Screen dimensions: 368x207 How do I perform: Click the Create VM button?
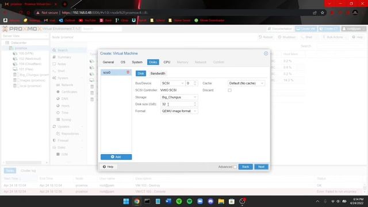[306, 29]
